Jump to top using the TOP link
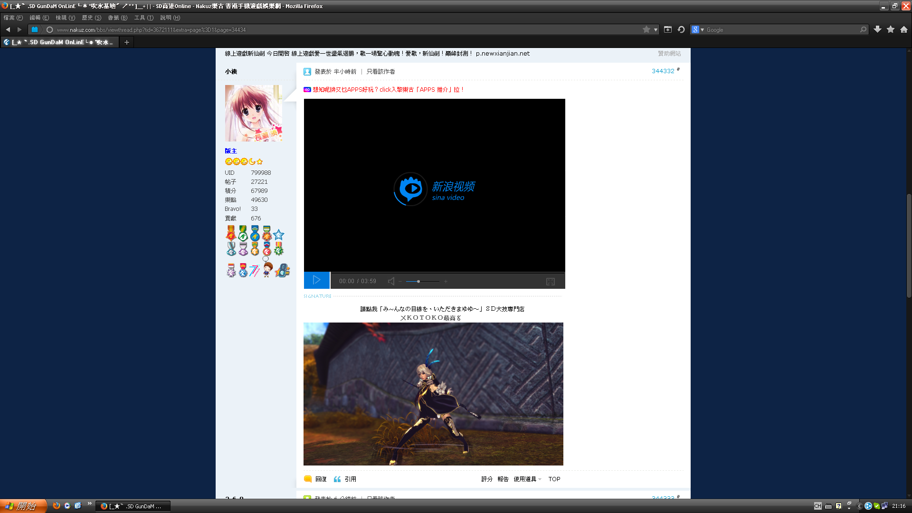Viewport: 912px width, 513px height. click(554, 479)
